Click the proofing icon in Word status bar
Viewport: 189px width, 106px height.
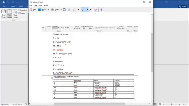[x=26, y=104]
